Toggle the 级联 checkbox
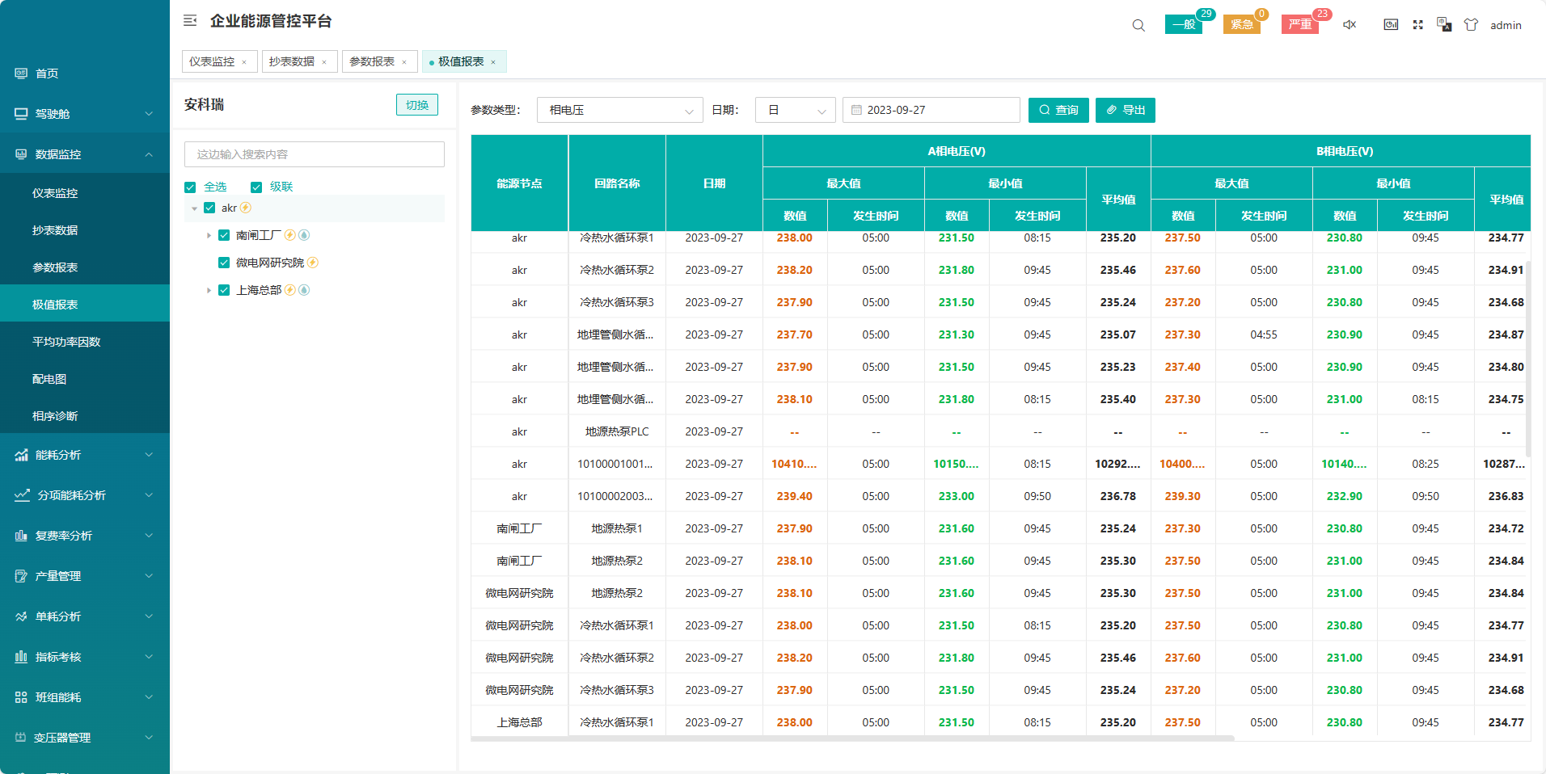 coord(256,187)
